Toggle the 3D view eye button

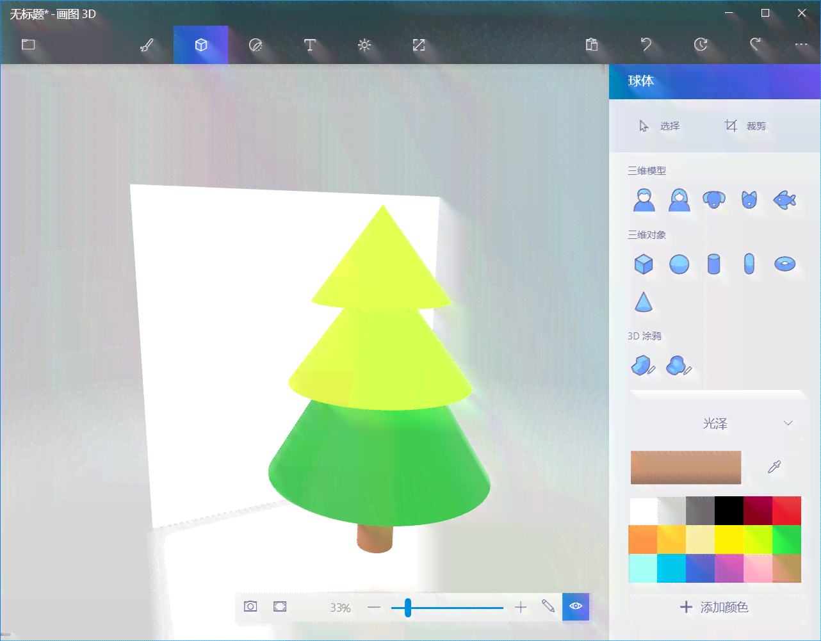click(x=576, y=606)
